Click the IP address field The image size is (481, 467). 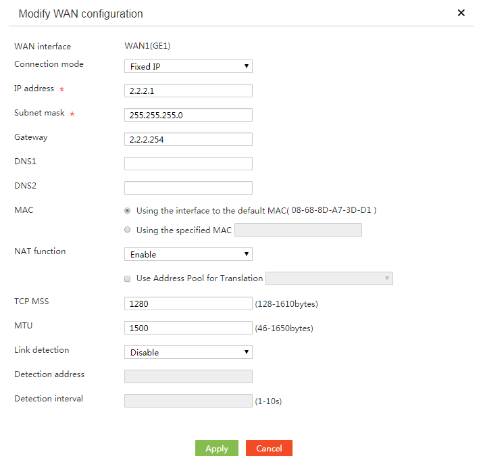pyautogui.click(x=188, y=91)
